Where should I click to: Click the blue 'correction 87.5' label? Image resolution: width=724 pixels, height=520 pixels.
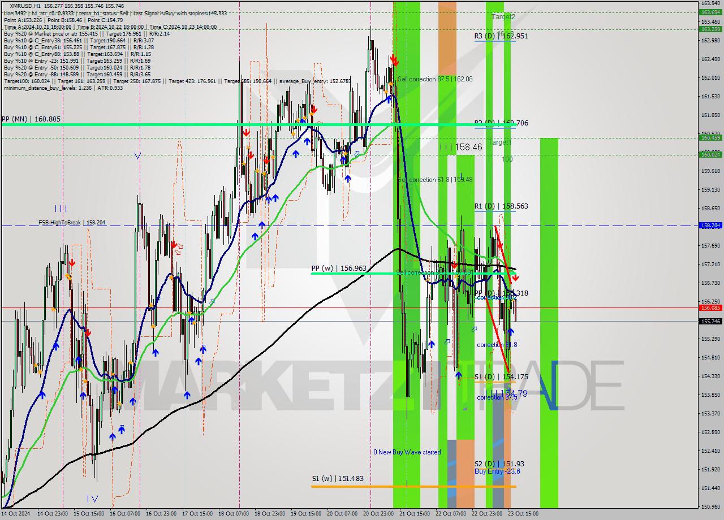497,397
